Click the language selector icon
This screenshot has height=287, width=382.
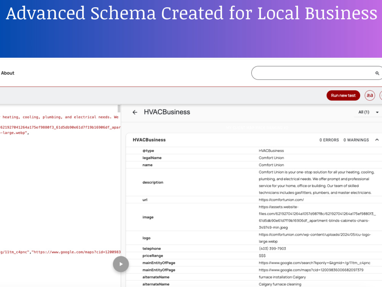point(369,95)
